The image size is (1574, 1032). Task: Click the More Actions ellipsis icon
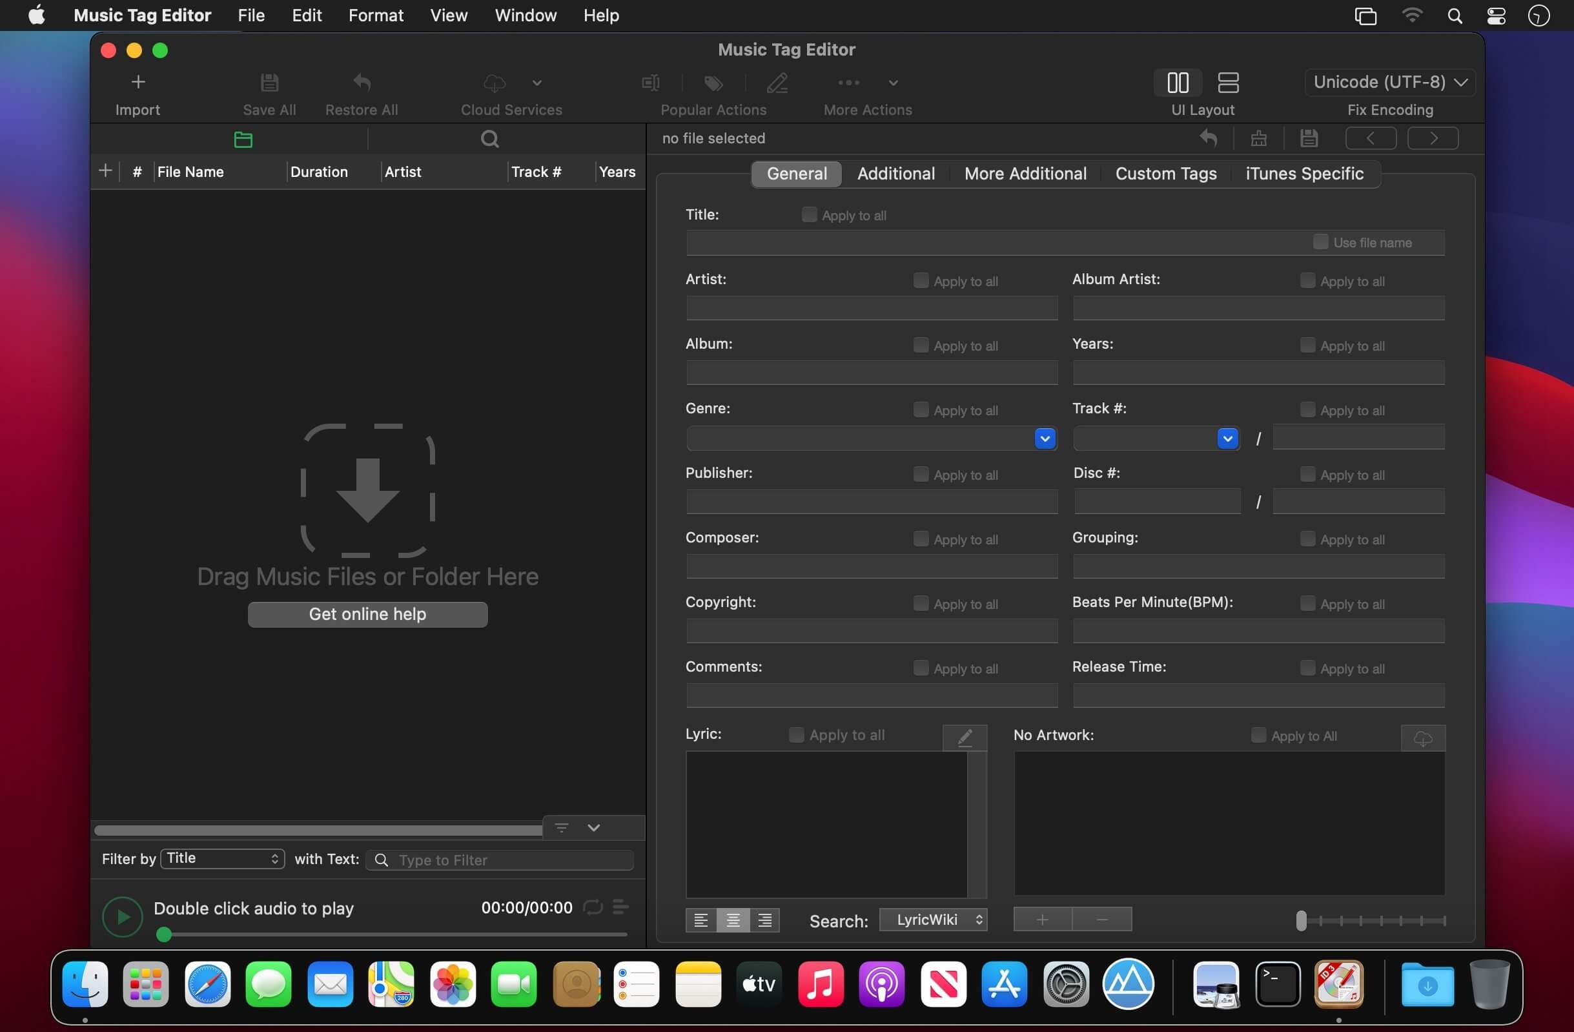point(848,83)
